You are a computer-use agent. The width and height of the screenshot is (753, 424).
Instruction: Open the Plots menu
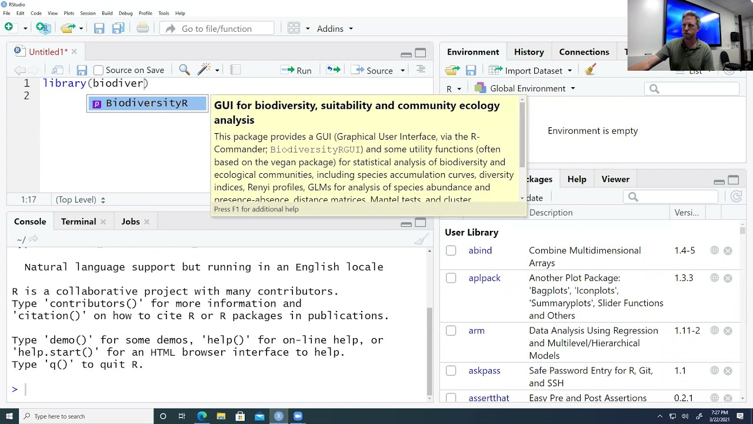click(x=69, y=13)
